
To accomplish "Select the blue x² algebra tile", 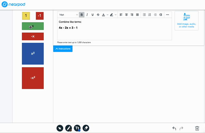I will pyautogui.click(x=33, y=54).
